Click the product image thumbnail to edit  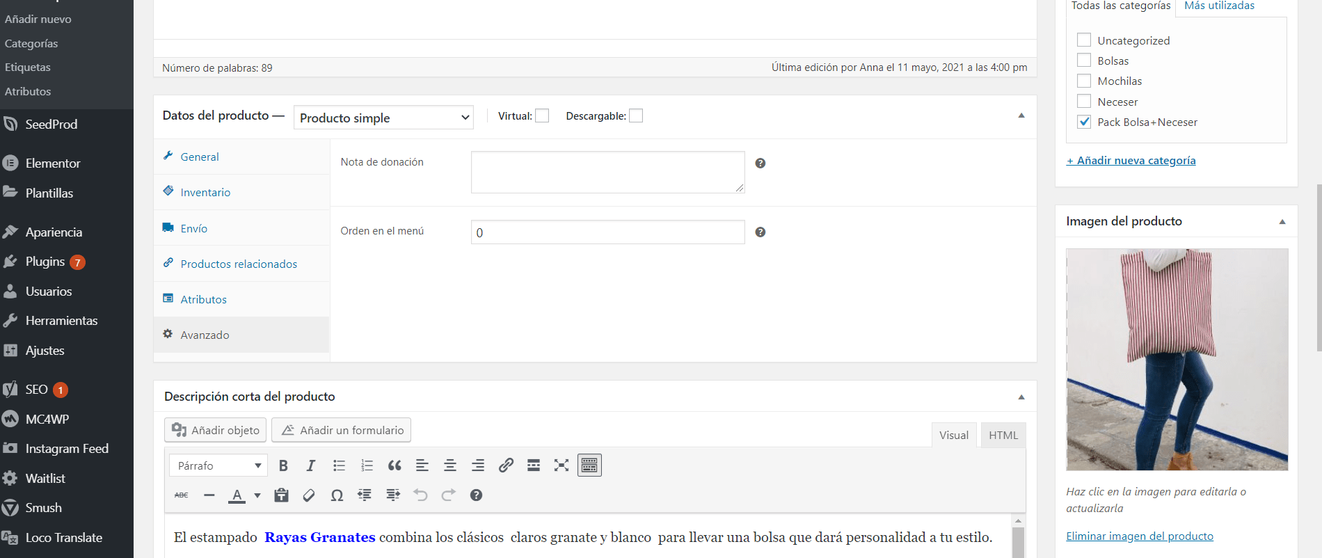[1177, 360]
